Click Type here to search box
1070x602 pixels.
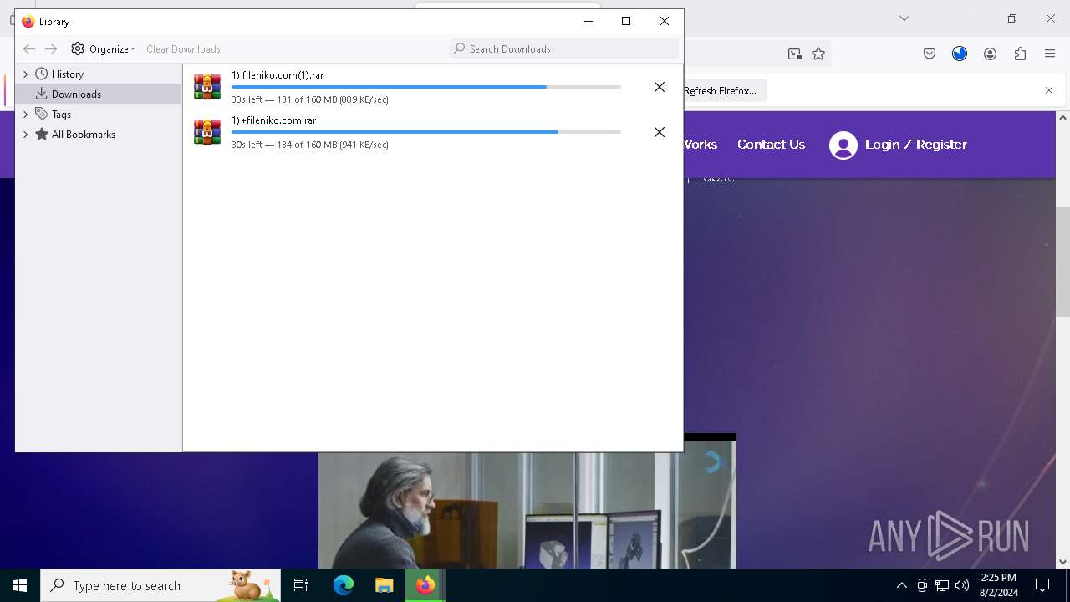pyautogui.click(x=160, y=585)
